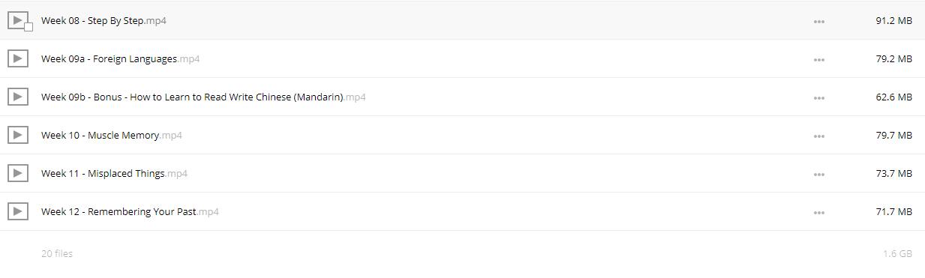This screenshot has width=925, height=278.
Task: Open the more options menu for Week 09b Bonus file
Action: (818, 98)
